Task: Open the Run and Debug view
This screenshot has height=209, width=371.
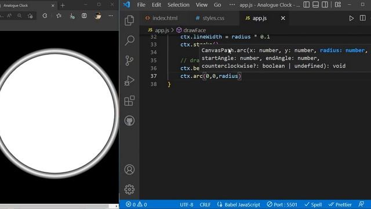Action: coord(129,81)
